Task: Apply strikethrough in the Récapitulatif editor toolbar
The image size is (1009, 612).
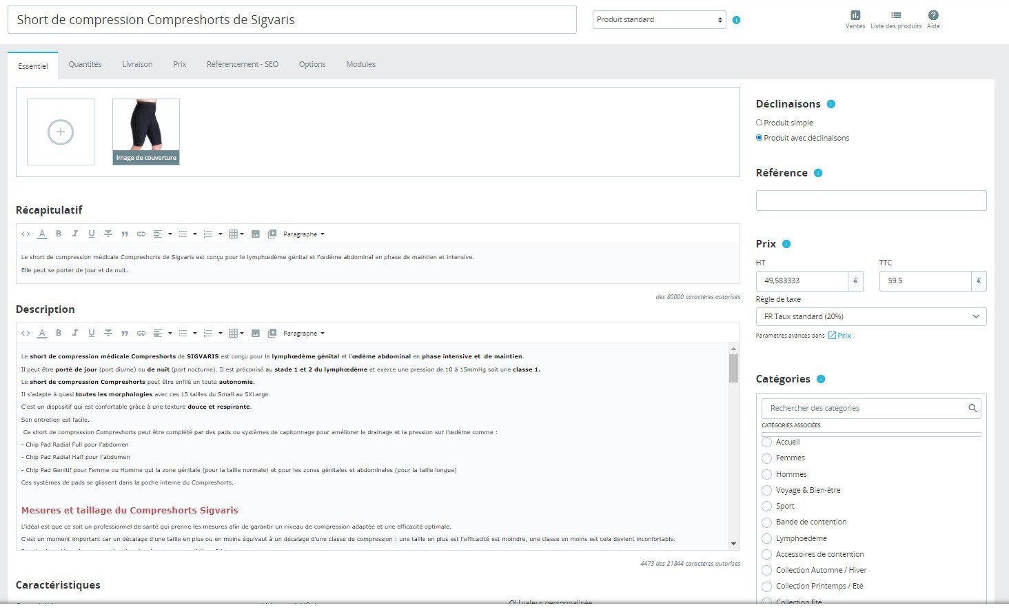Action: pyautogui.click(x=108, y=234)
